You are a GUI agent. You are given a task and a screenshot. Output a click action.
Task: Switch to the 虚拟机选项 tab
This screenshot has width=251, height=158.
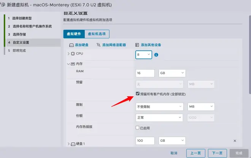[x=97, y=34]
